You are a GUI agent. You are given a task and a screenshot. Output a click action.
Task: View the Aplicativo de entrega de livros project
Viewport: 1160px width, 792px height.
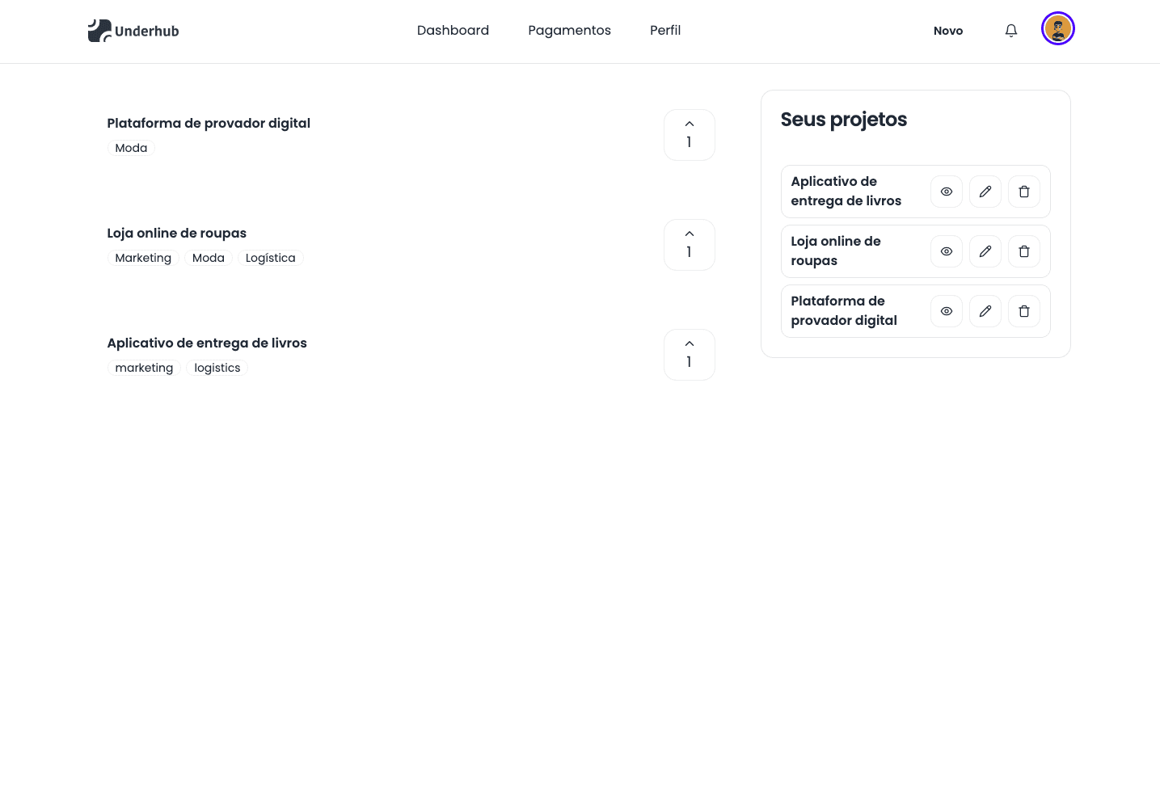[946, 192]
